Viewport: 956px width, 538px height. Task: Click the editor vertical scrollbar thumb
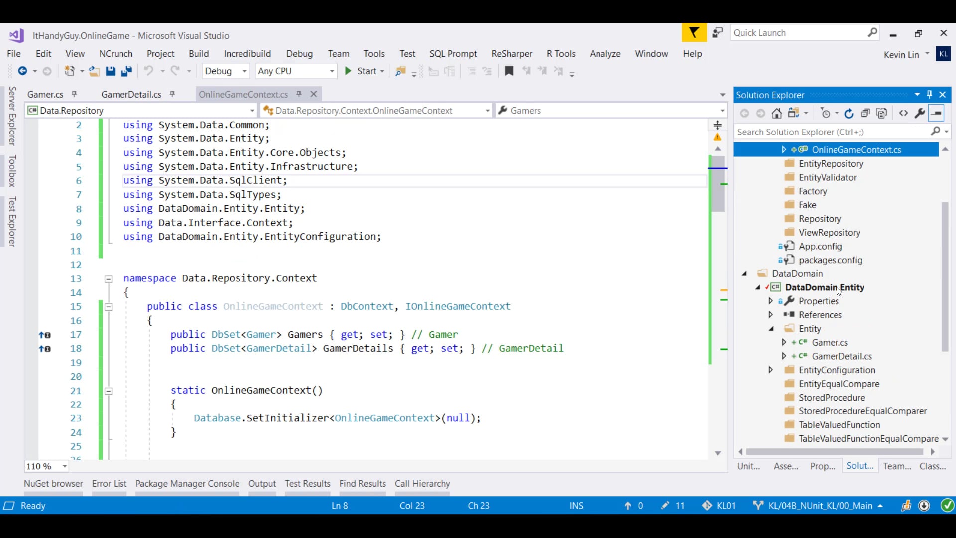[x=717, y=184]
